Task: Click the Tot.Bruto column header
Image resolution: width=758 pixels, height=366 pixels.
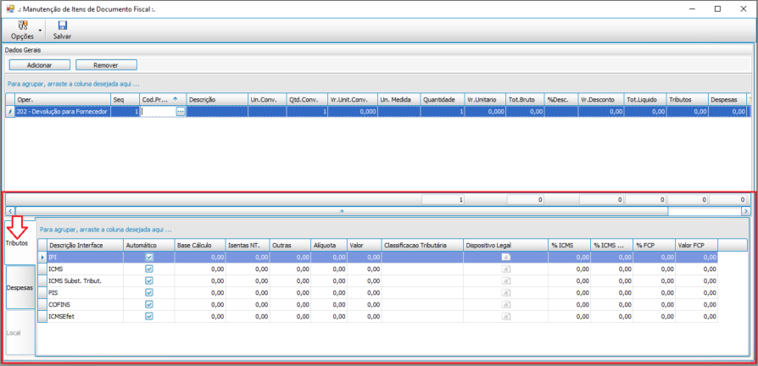Action: point(526,99)
